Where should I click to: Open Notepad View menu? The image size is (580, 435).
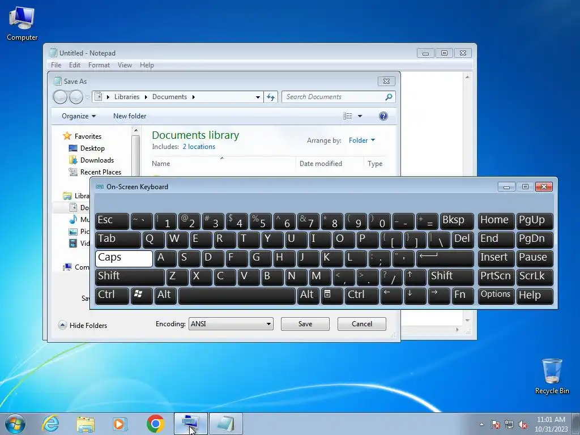tap(125, 65)
